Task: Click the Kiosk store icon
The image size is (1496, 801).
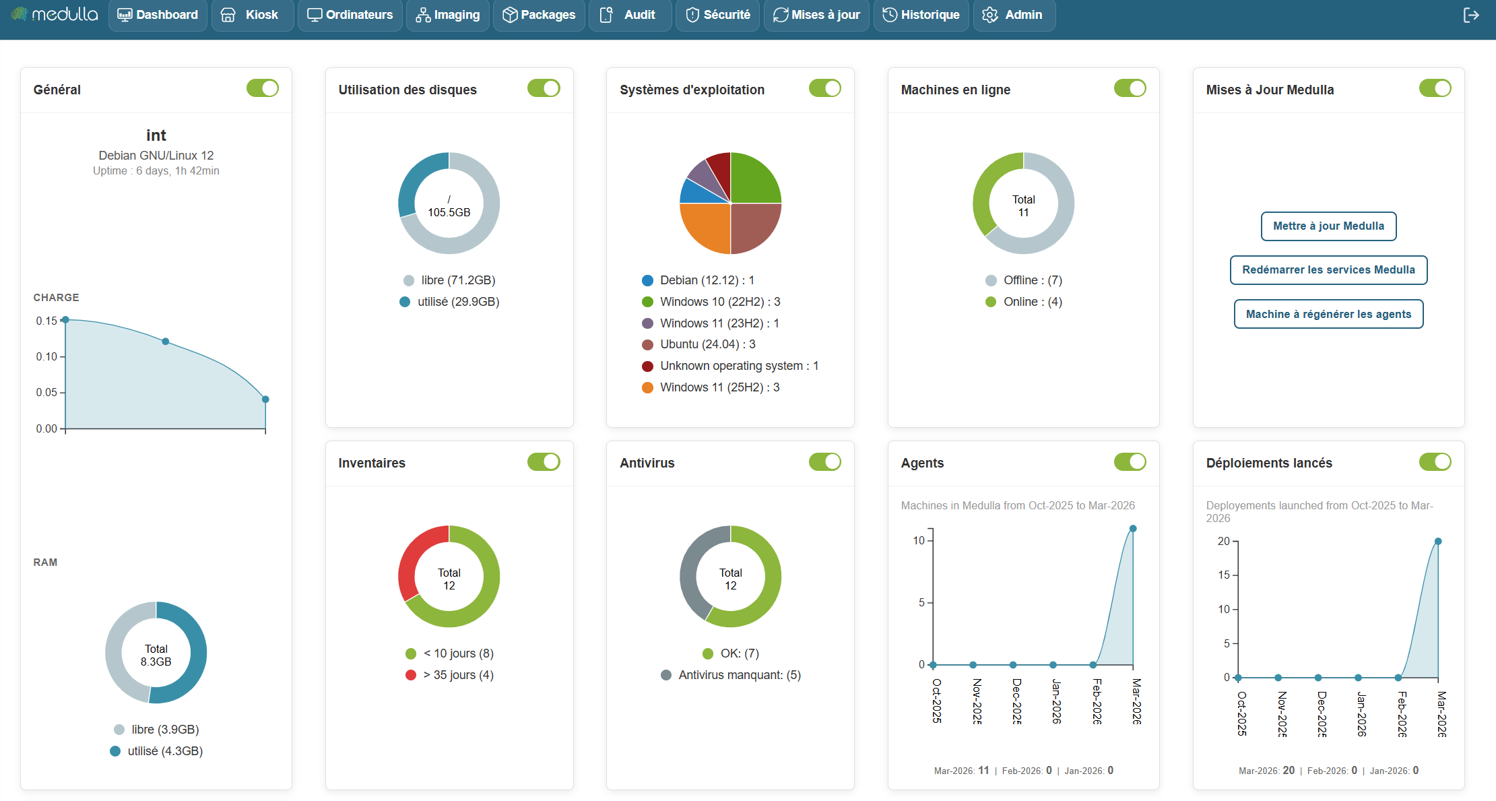Action: (x=228, y=15)
